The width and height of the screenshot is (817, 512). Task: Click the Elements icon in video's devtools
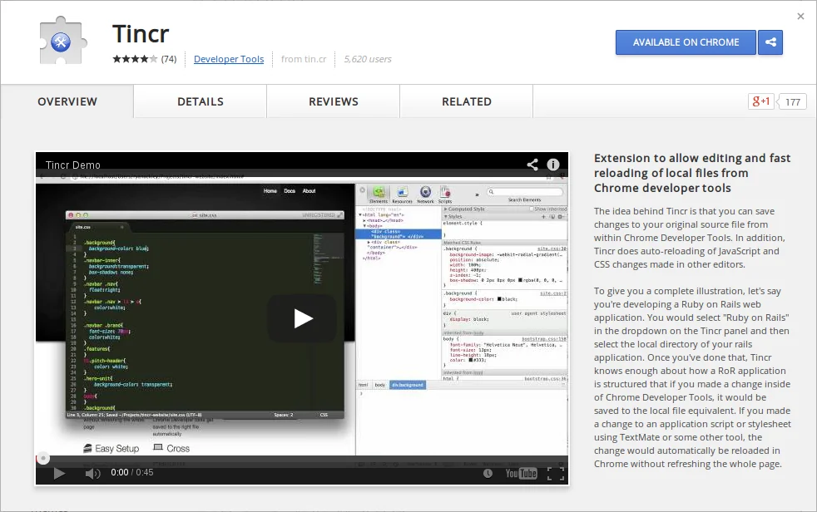[379, 194]
